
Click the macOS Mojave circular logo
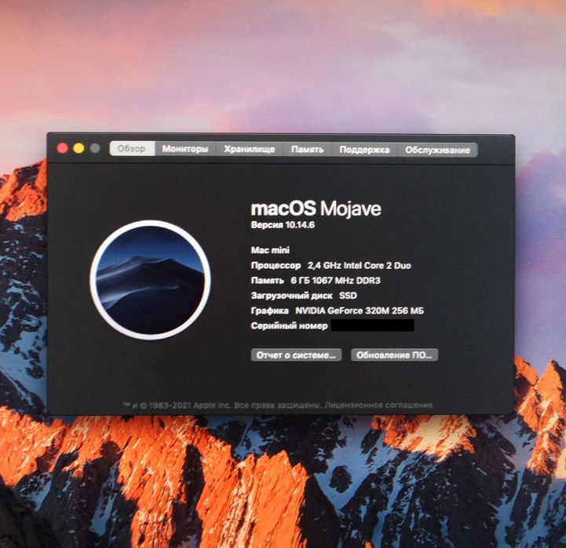(x=151, y=280)
